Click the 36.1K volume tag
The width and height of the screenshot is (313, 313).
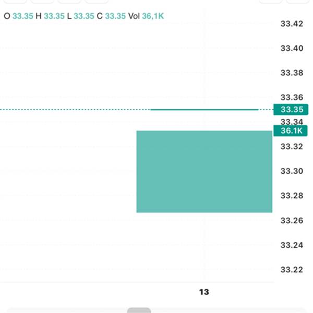coord(291,130)
